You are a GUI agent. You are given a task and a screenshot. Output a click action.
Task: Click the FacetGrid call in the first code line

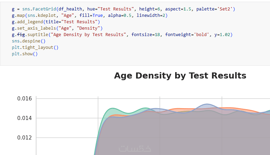(45, 9)
